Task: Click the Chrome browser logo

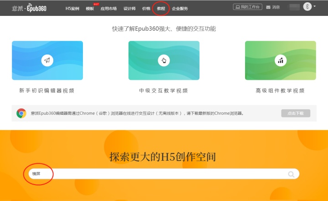Action: [21, 113]
